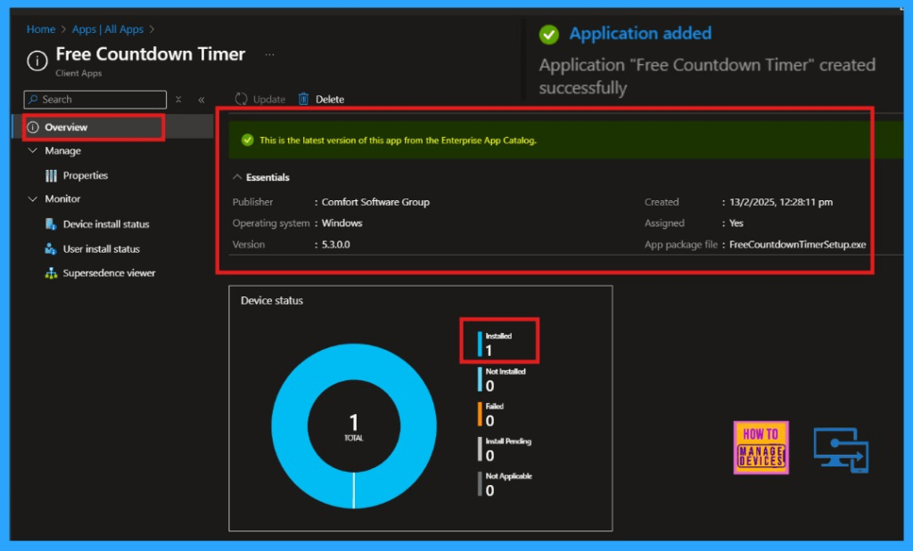Click the Application added notification title

click(640, 34)
